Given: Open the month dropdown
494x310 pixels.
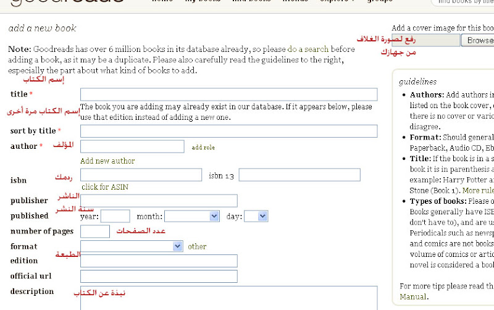Looking at the screenshot, I should pos(192,216).
